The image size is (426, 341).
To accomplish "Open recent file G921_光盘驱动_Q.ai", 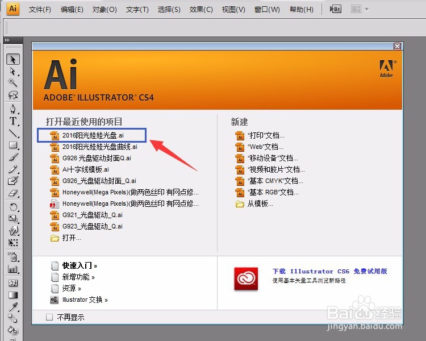I will (86, 215).
